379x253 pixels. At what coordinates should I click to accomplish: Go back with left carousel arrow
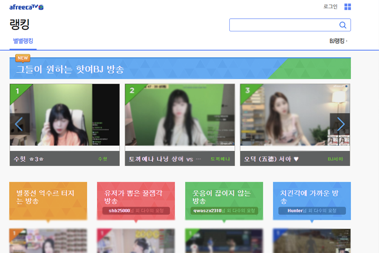coord(18,124)
